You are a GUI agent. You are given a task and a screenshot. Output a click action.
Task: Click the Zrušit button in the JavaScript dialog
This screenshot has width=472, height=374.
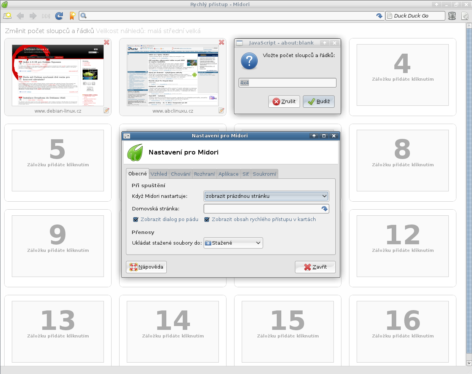tap(284, 102)
